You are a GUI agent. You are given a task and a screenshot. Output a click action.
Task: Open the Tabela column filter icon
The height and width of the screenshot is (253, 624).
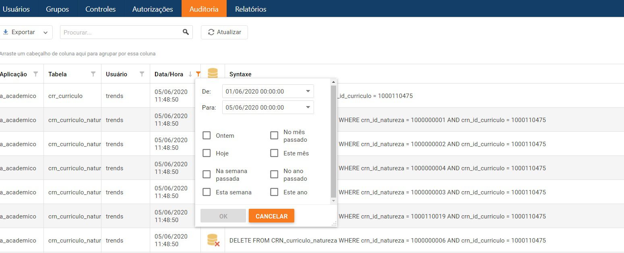pyautogui.click(x=93, y=74)
